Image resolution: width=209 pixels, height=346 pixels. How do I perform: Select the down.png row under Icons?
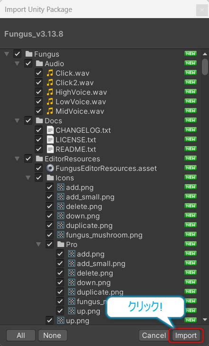100,216
